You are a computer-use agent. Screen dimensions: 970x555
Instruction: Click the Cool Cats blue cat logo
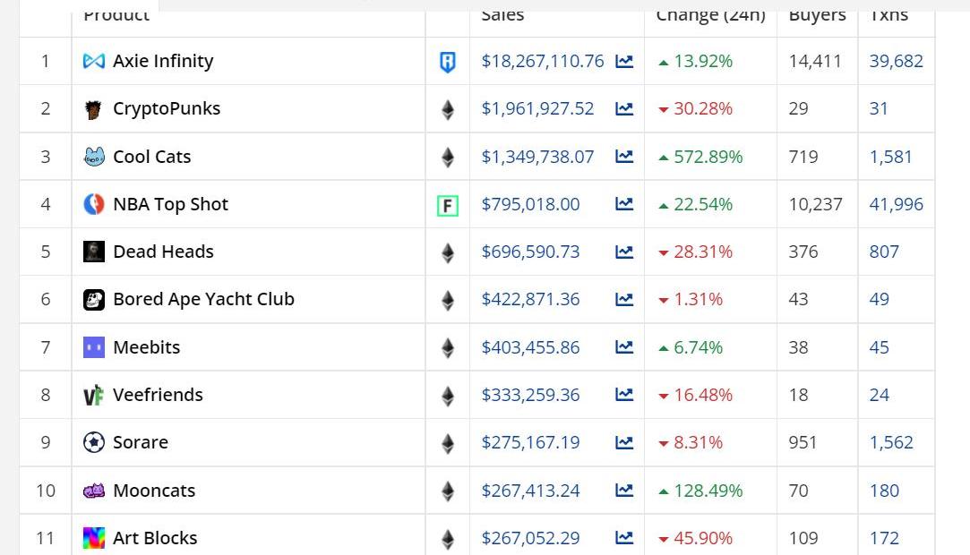tap(94, 157)
